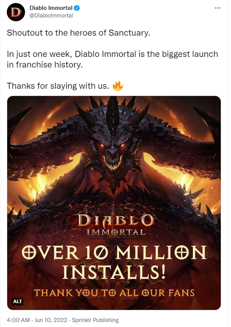Click the fire emoji after the tweet text
Viewport: 231px width, 327px height.
click(118, 86)
